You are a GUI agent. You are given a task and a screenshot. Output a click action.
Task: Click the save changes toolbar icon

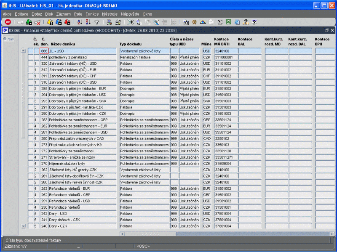pos(29,22)
